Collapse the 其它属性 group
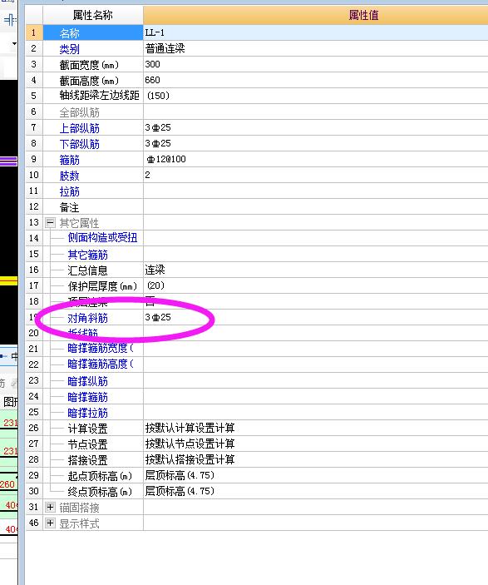488x585 pixels. point(51,223)
